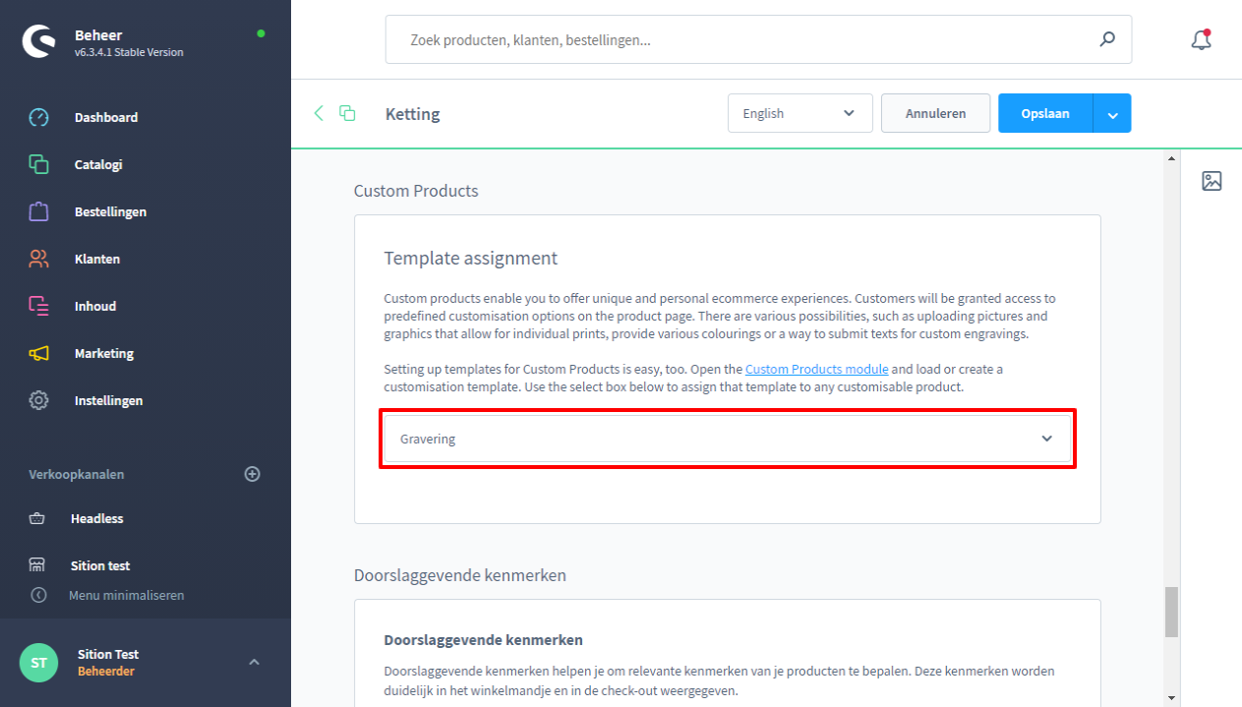Screen dimensions: 1242x707
Task: Open the Catalogi menu
Action: point(98,164)
